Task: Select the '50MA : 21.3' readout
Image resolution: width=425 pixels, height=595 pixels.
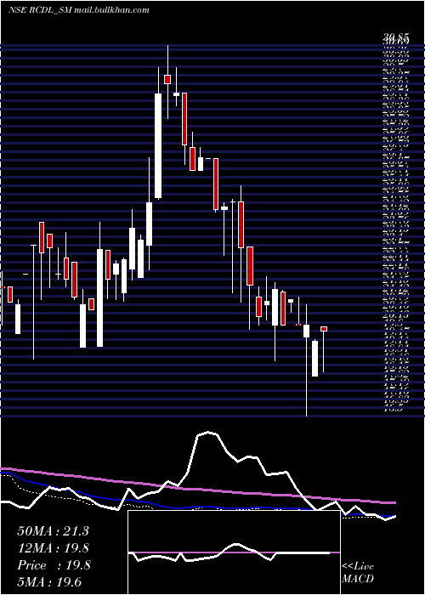Action: point(53,531)
